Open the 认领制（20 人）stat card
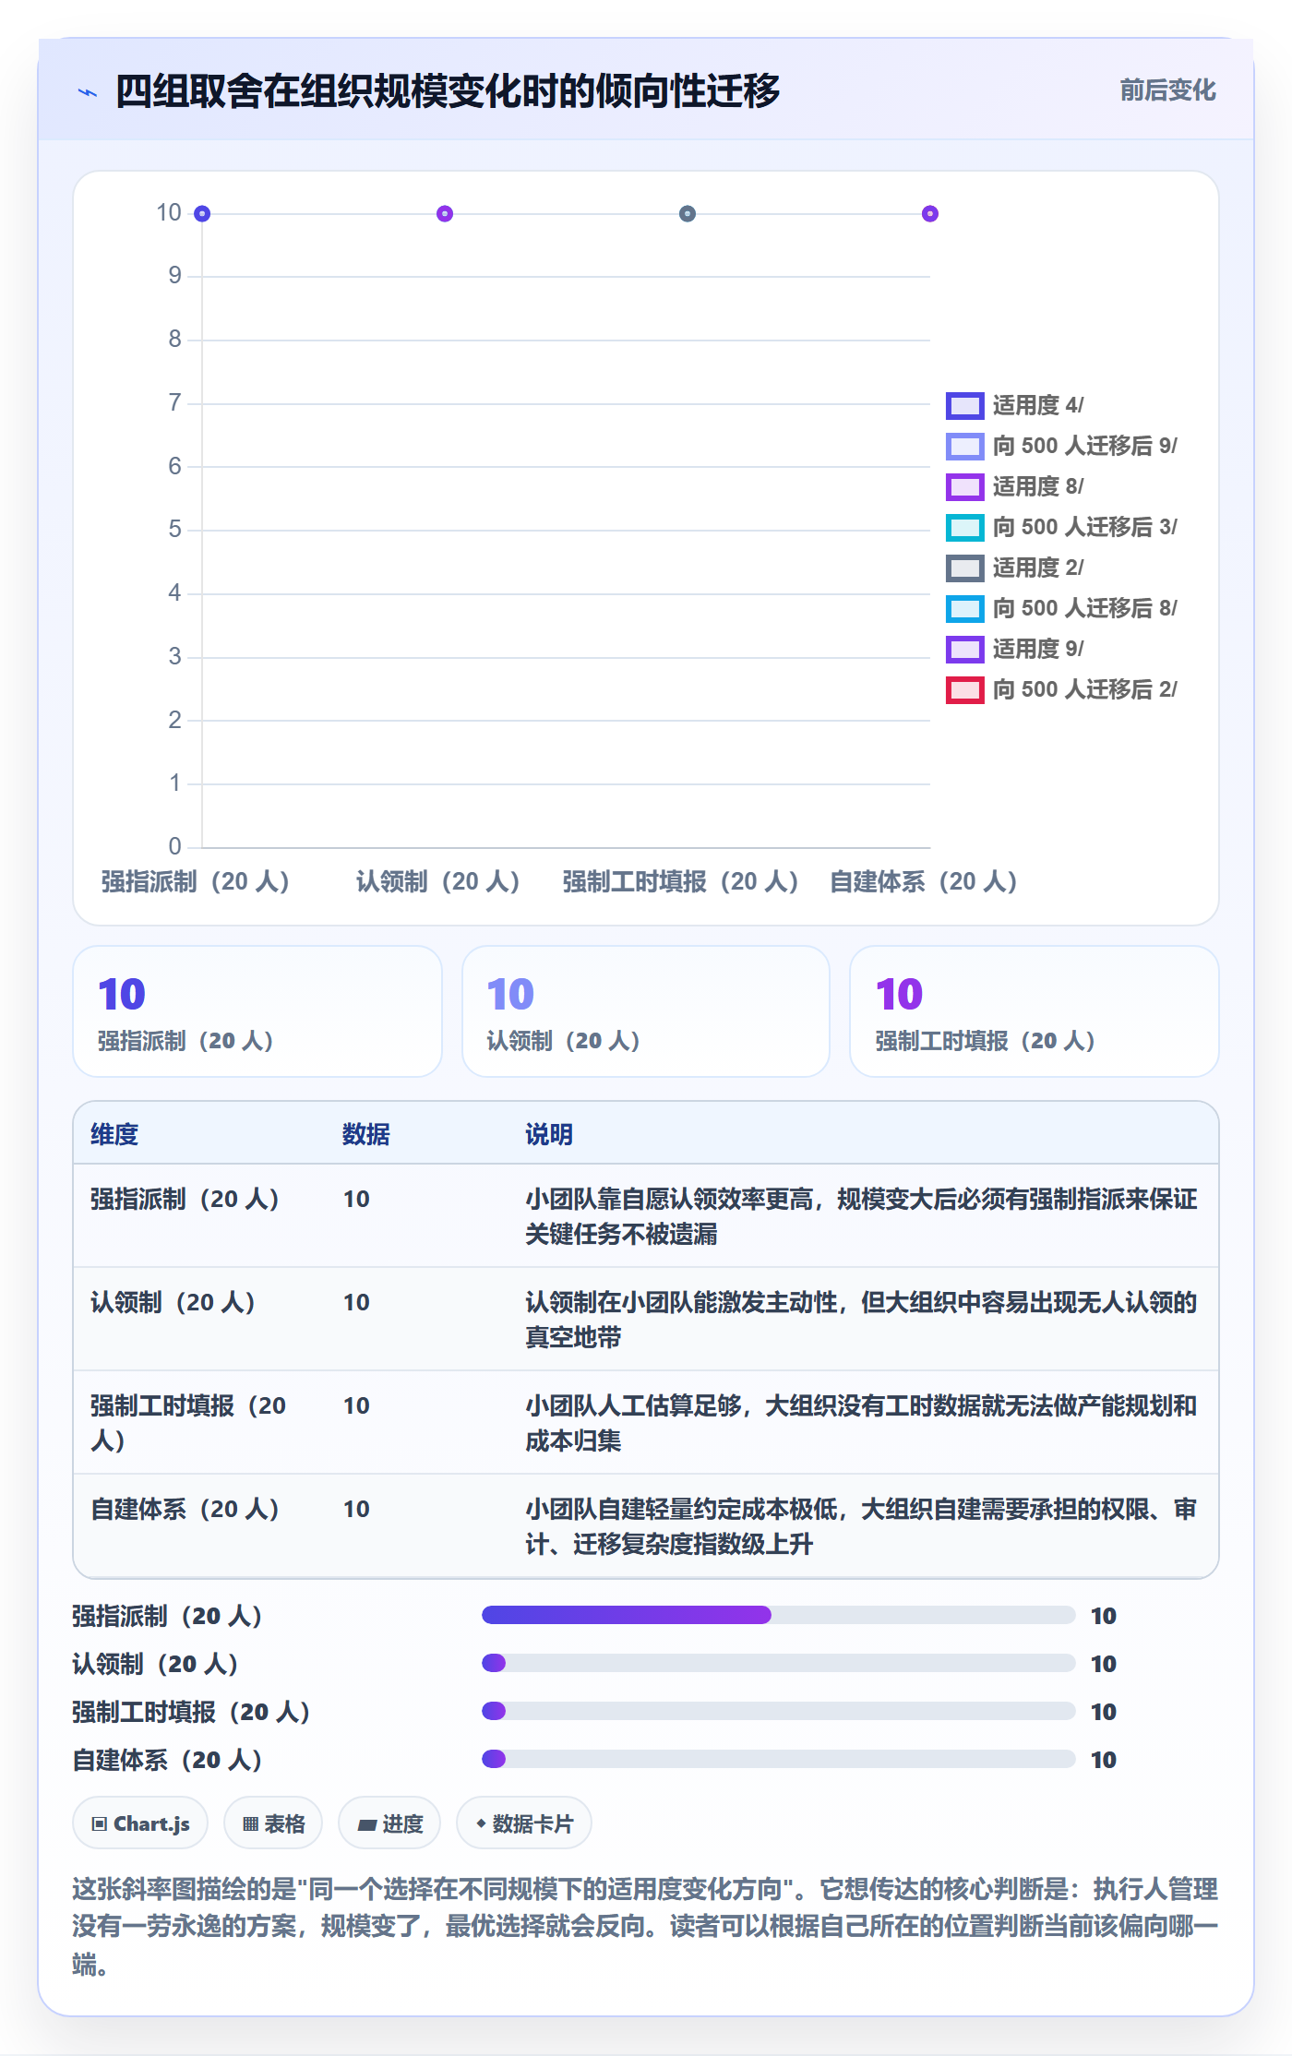This screenshot has height=2056, width=1292. [x=646, y=1011]
